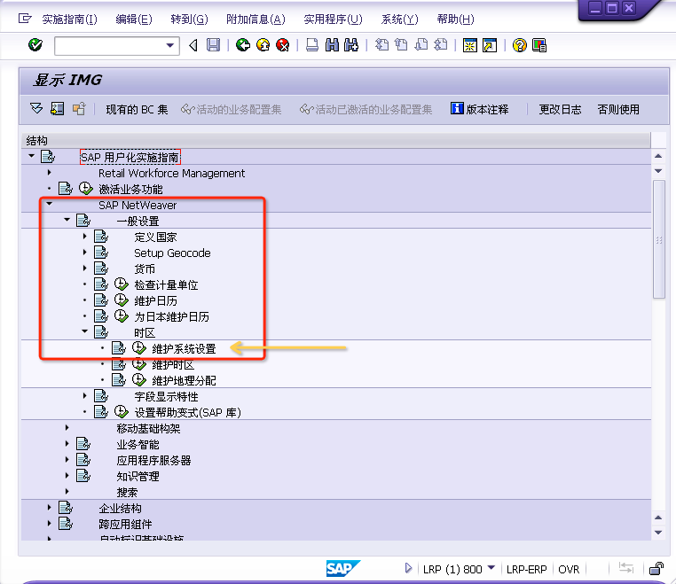Click the third IMG application toolbar icon
Viewport: 676px width, 584px height.
(x=79, y=108)
